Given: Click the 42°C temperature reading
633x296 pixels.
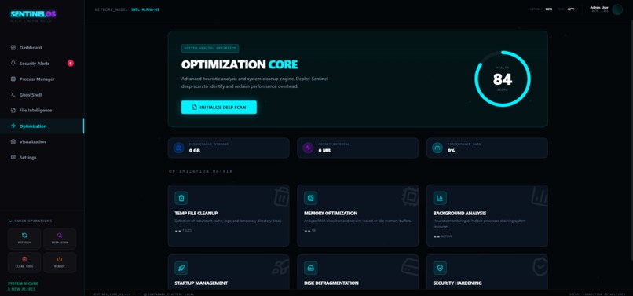Looking at the screenshot, I should 570,9.
